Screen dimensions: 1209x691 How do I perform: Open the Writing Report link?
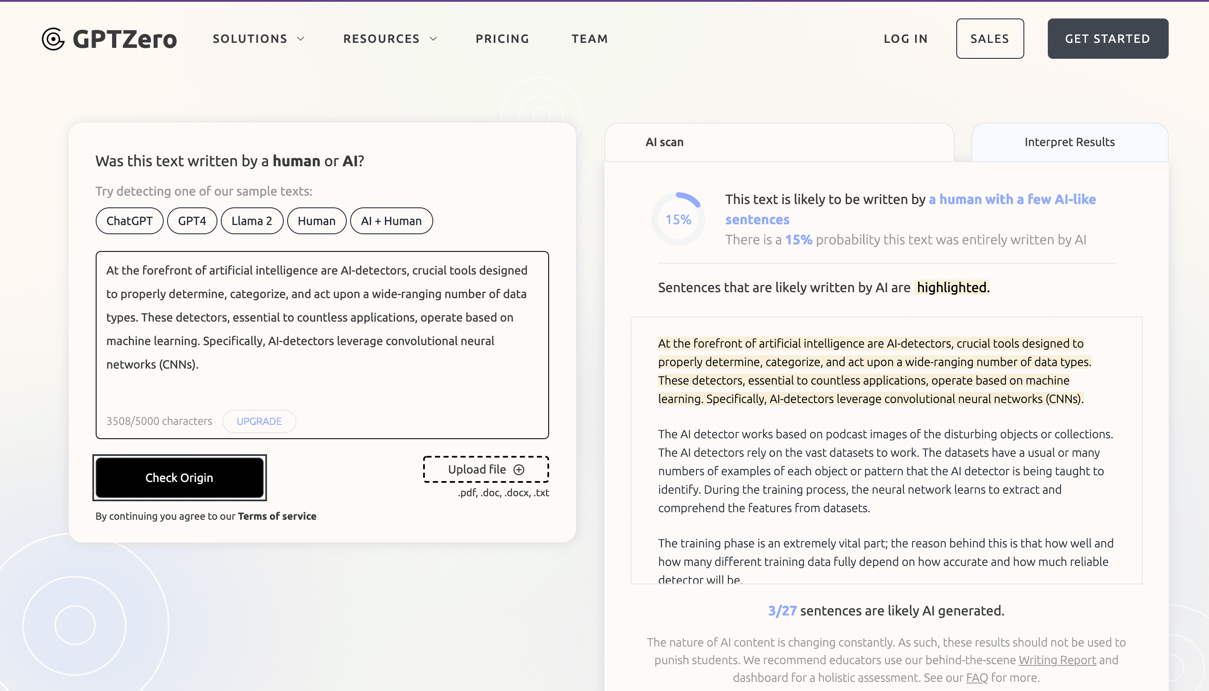pyautogui.click(x=1057, y=660)
